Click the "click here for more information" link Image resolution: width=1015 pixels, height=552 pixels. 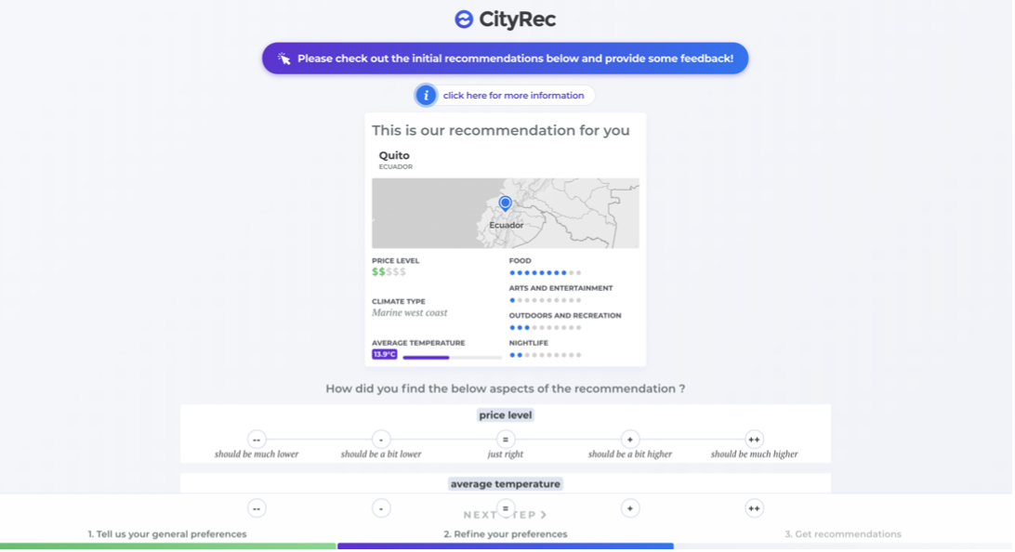515,95
